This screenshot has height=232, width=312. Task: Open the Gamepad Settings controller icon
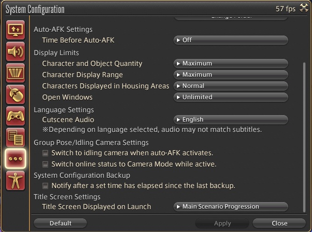coord(15,116)
